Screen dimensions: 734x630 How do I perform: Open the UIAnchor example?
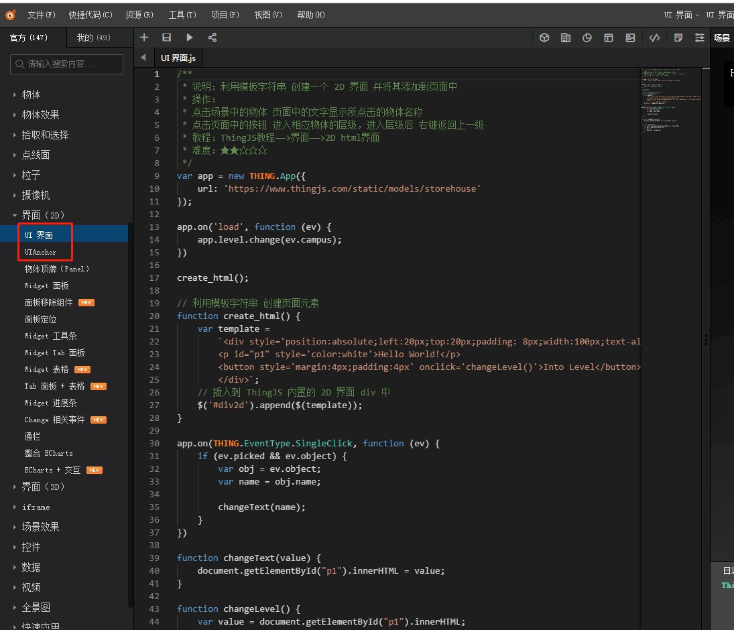40,252
